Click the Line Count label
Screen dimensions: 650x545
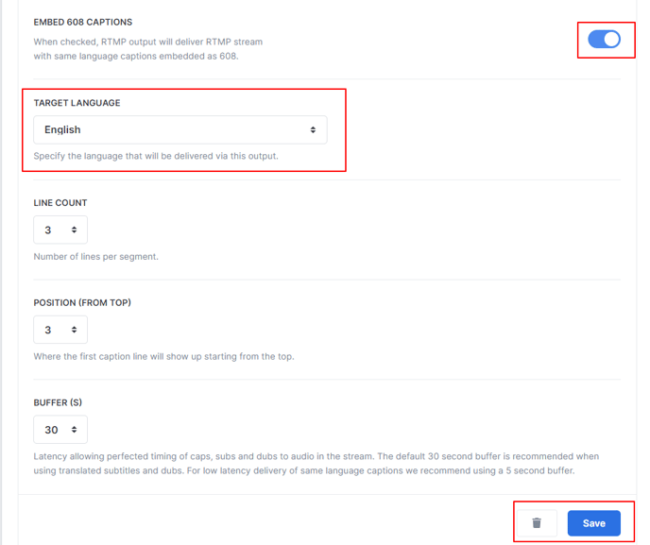pos(60,203)
